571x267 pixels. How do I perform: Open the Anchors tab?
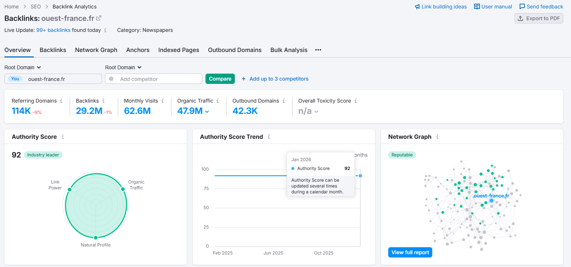point(138,50)
